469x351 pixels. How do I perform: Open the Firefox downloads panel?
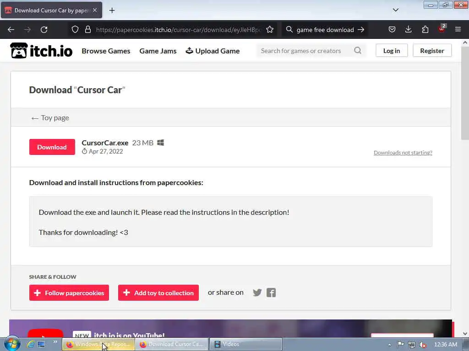tap(408, 29)
